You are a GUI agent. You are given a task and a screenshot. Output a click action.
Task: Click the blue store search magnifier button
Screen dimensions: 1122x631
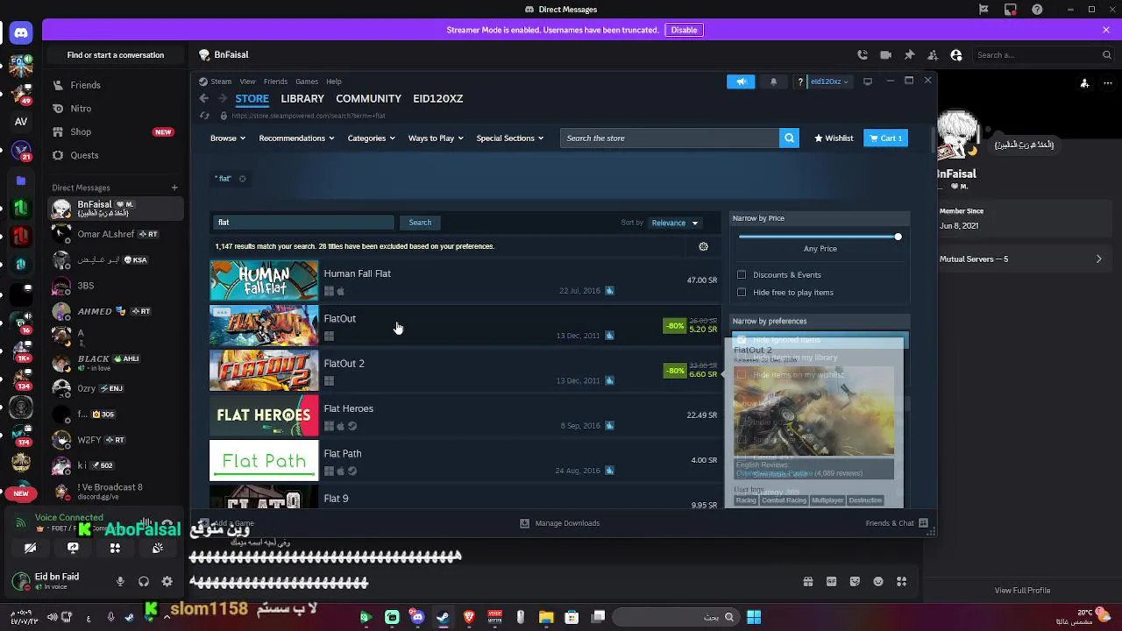789,138
